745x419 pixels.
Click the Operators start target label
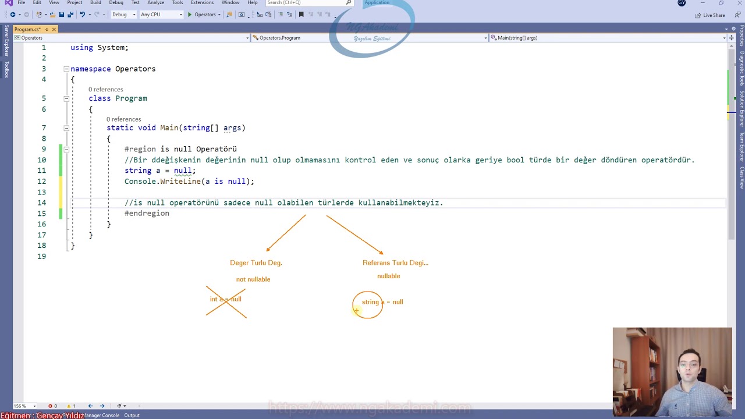(x=205, y=15)
